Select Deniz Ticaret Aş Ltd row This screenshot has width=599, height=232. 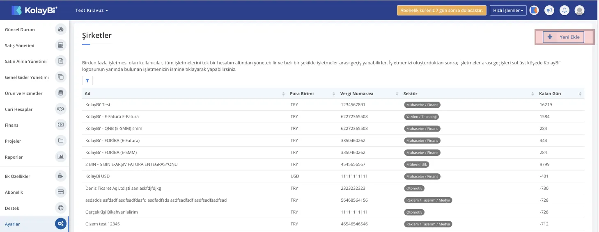[x=333, y=188]
